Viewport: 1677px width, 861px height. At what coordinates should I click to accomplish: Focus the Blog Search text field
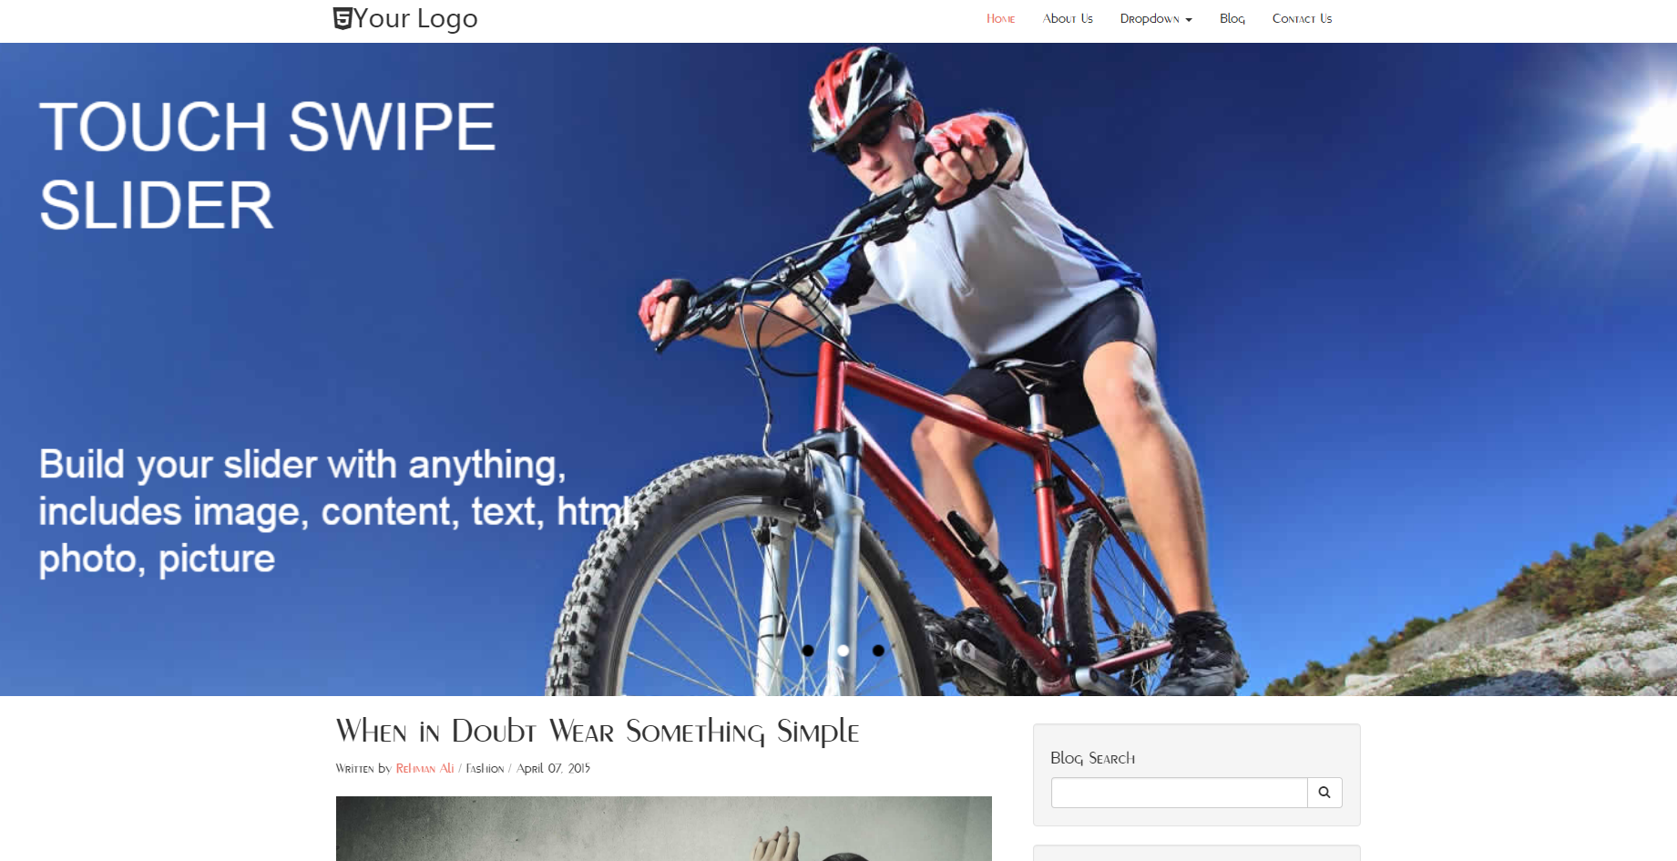coord(1180,793)
